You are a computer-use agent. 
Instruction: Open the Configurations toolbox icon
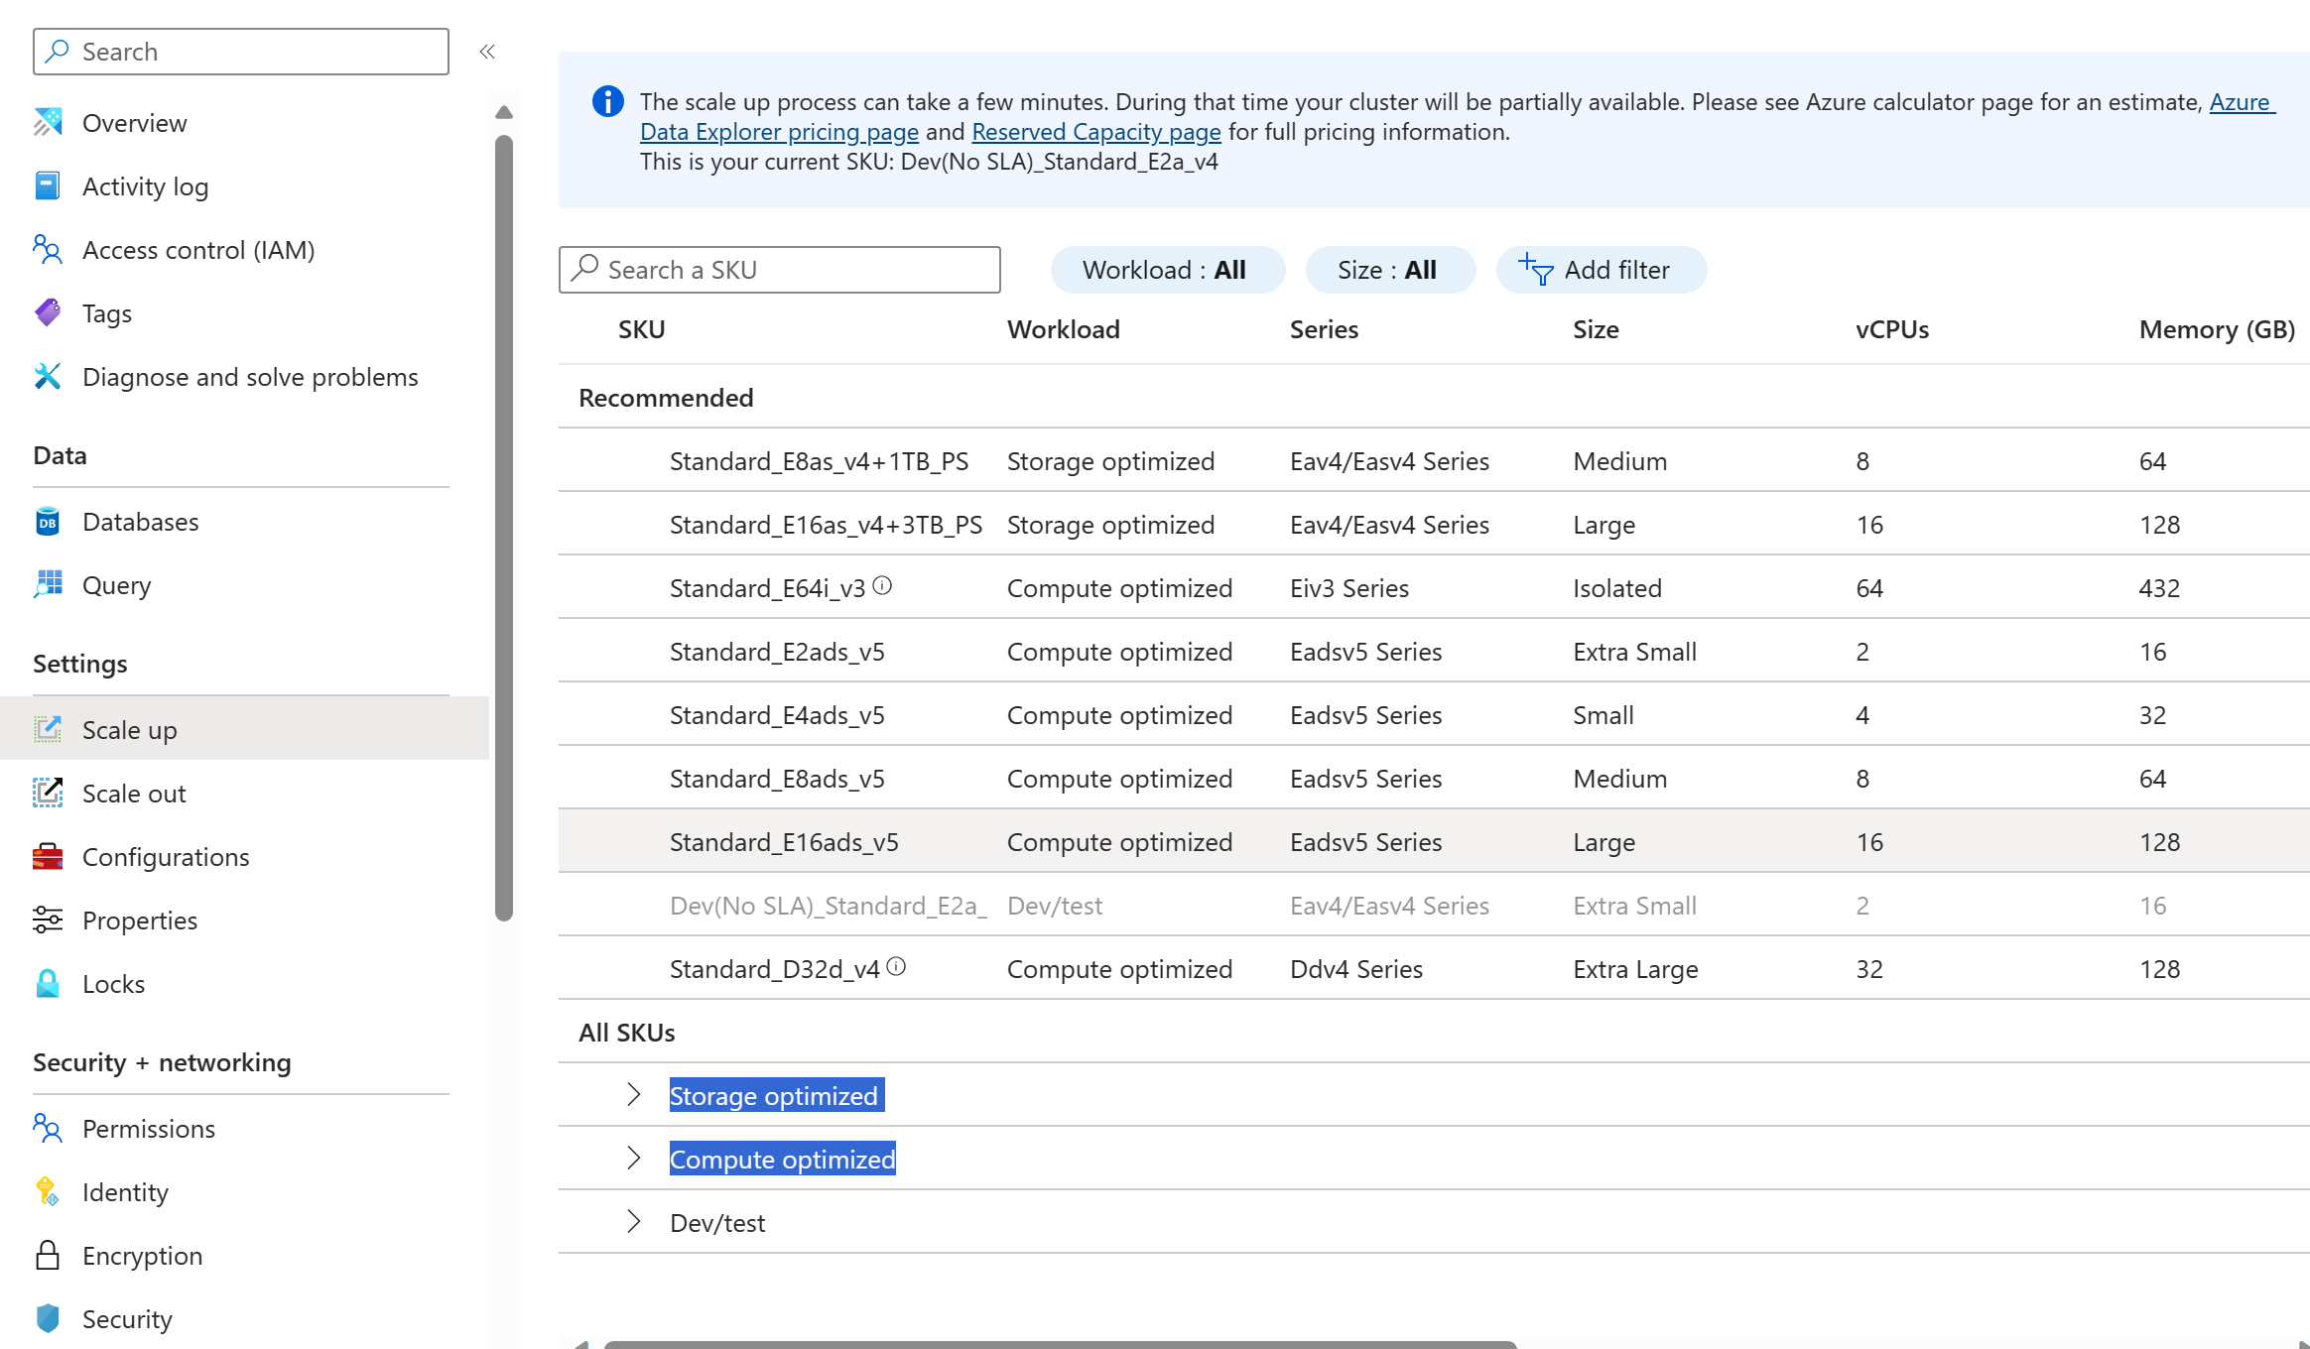pos(47,856)
